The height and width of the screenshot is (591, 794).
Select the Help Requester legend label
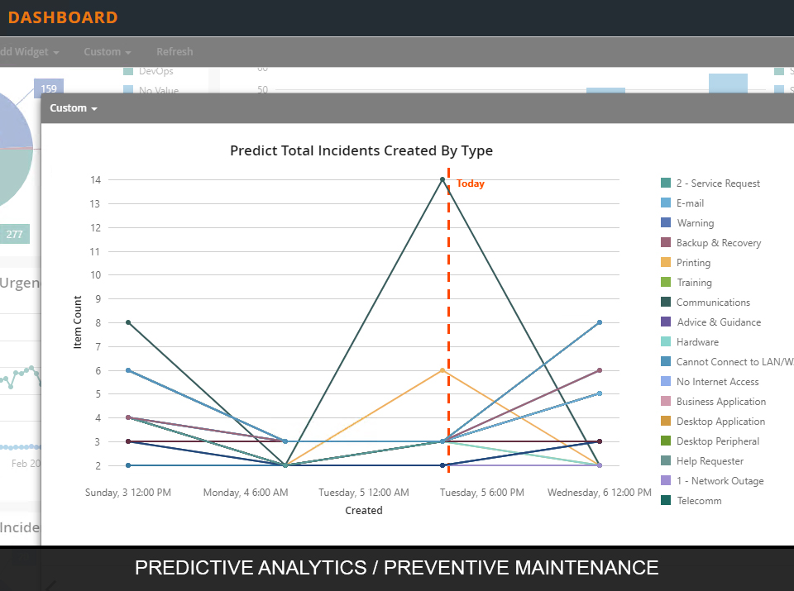710,461
